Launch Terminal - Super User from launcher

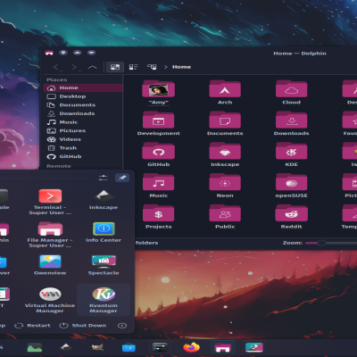50,202
